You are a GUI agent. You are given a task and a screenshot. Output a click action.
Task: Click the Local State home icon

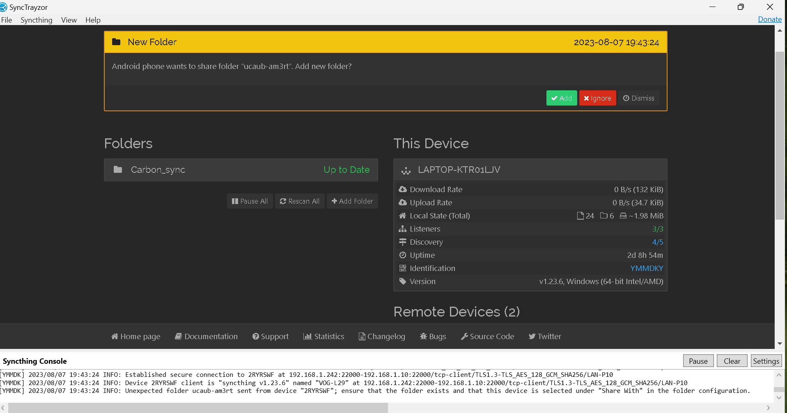pos(403,216)
